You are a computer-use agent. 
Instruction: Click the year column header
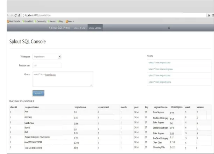pos(136,107)
